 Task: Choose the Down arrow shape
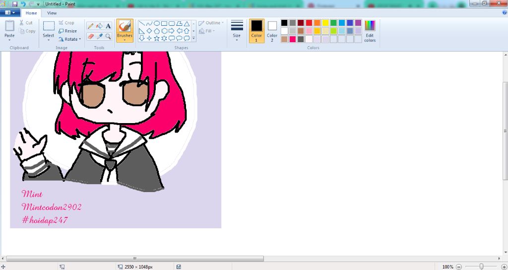[141, 38]
